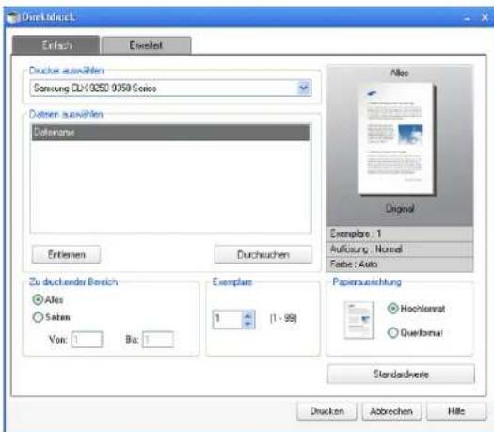Click the Direktdruck title bar icon

(x=13, y=17)
